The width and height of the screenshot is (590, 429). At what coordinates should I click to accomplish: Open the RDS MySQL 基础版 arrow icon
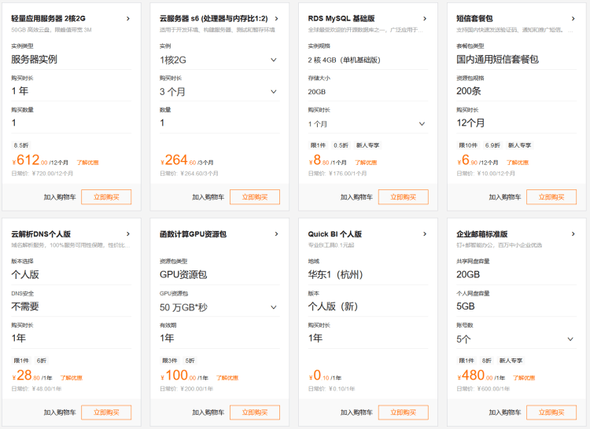point(425,17)
